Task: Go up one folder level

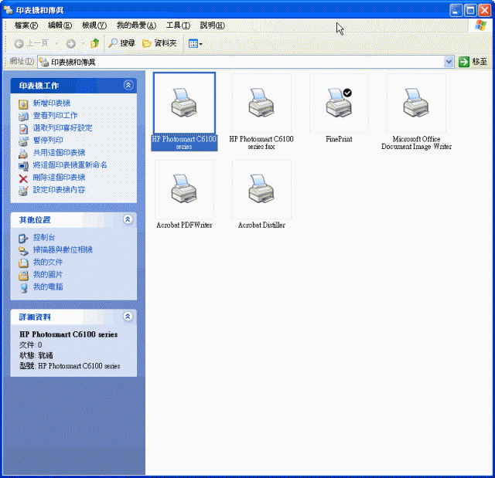Action: 94,43
